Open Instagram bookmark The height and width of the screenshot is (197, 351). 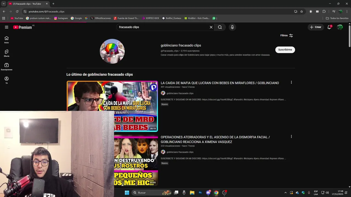(61, 18)
